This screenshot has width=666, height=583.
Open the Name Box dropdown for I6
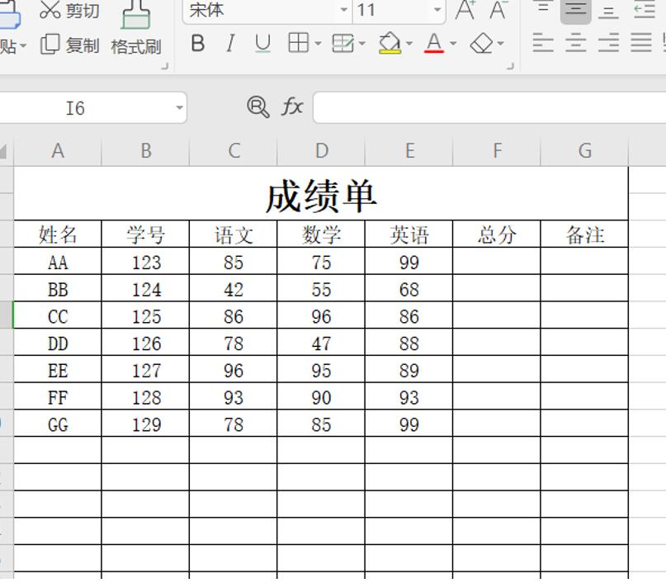179,108
